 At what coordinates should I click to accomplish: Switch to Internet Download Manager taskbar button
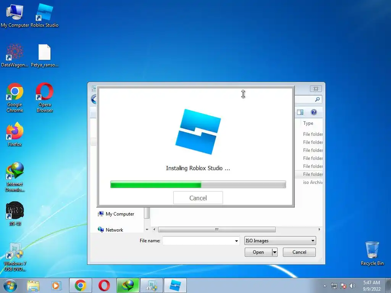(128, 285)
